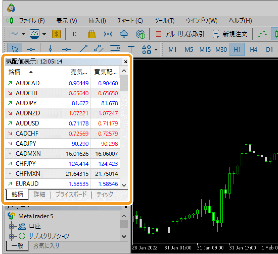This screenshot has height=254, width=278.
Task: Open the ツール(T) menu
Action: (164, 20)
